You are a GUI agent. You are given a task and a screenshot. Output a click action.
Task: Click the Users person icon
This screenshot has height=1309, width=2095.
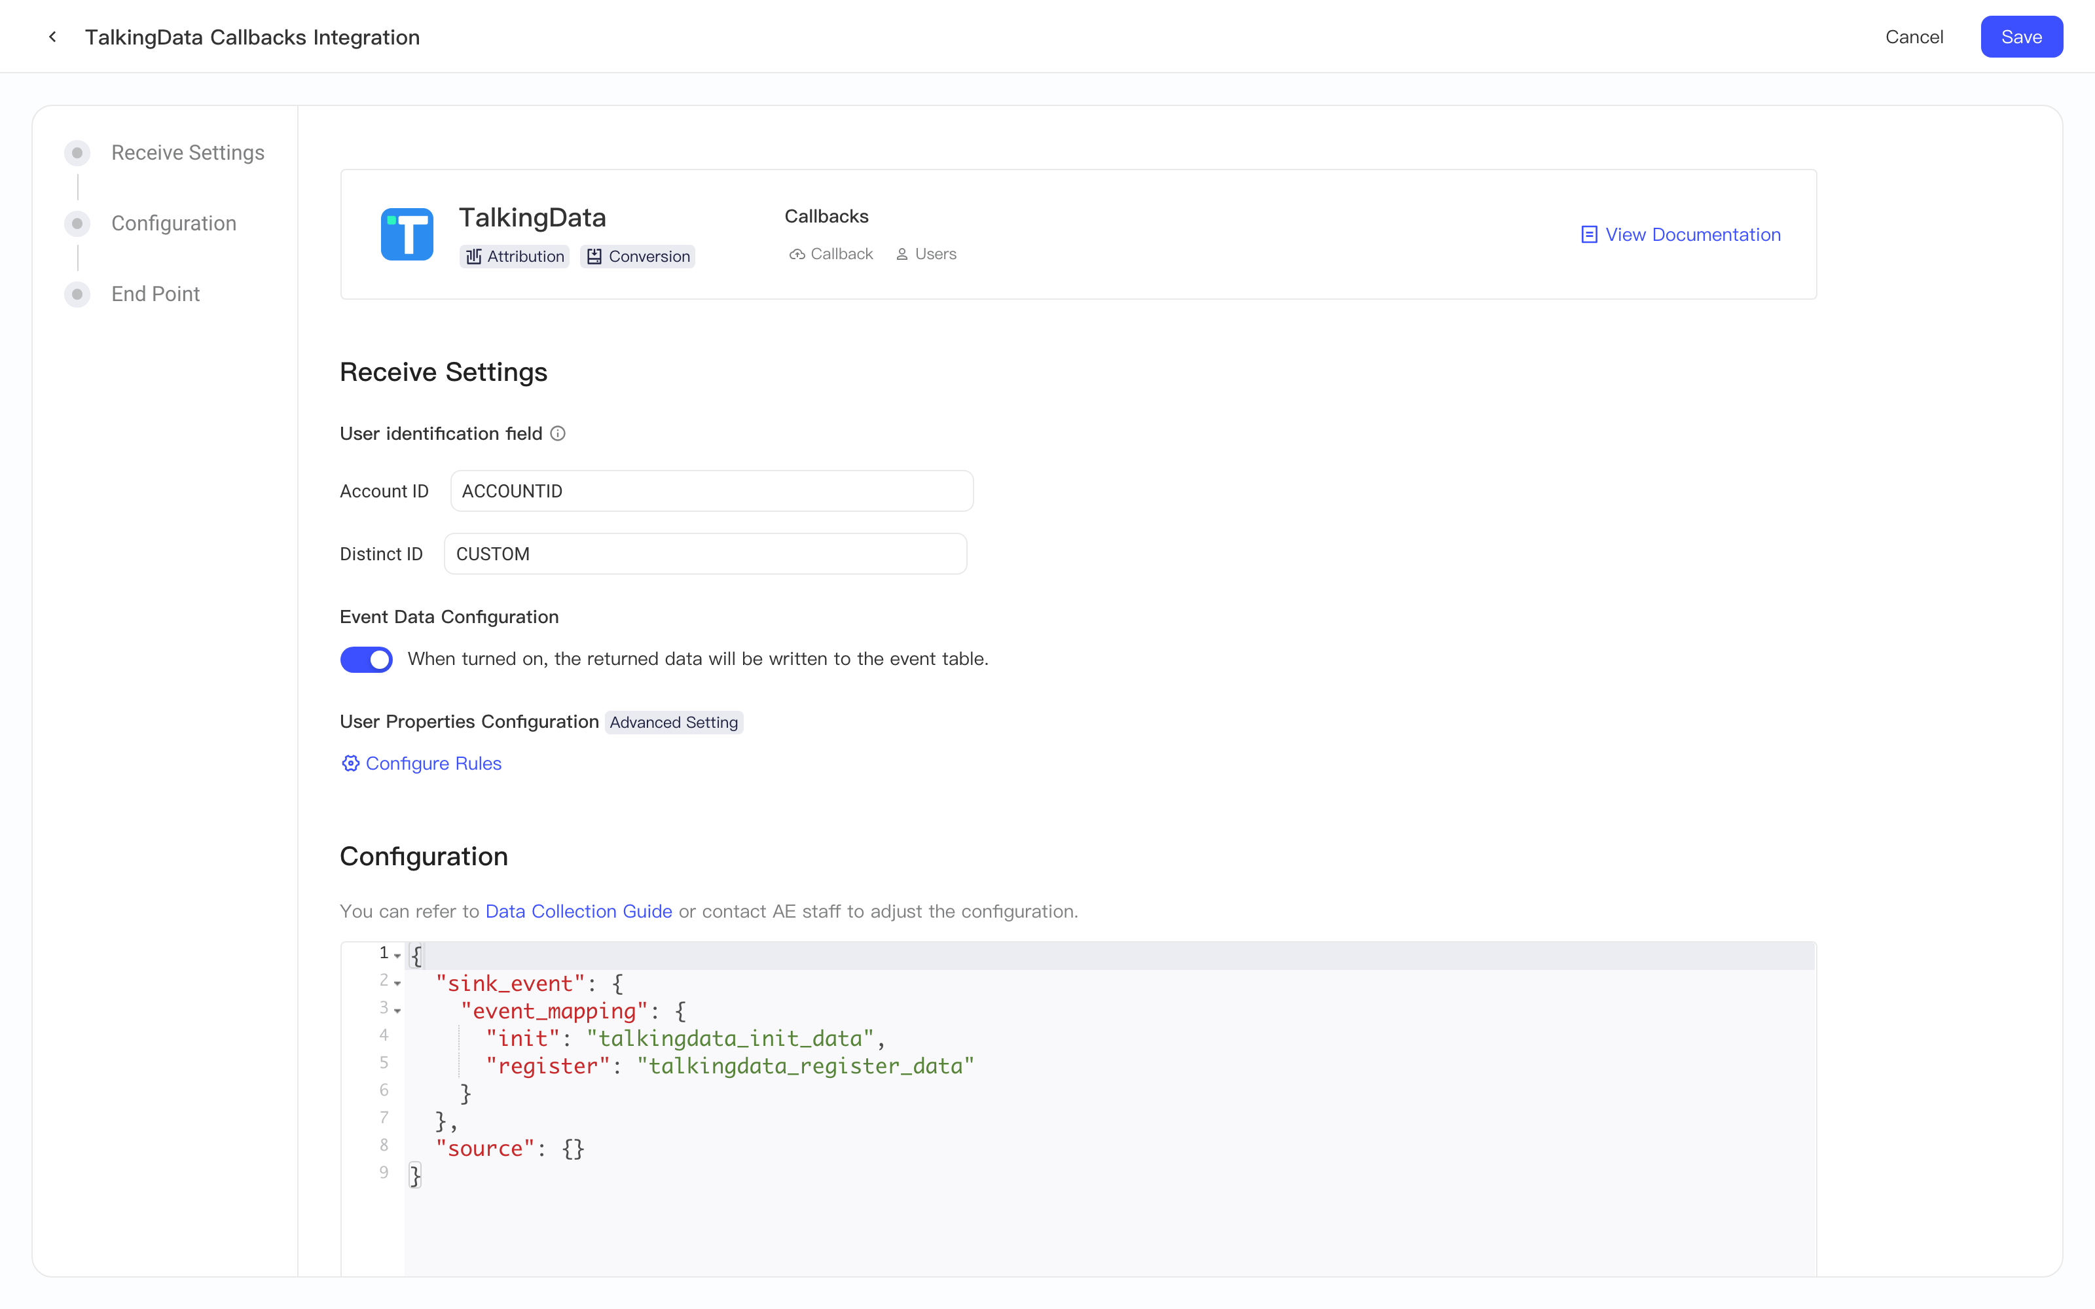tap(902, 255)
